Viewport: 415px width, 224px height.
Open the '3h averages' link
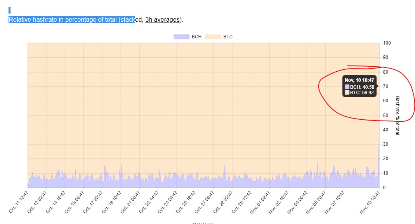(x=163, y=19)
